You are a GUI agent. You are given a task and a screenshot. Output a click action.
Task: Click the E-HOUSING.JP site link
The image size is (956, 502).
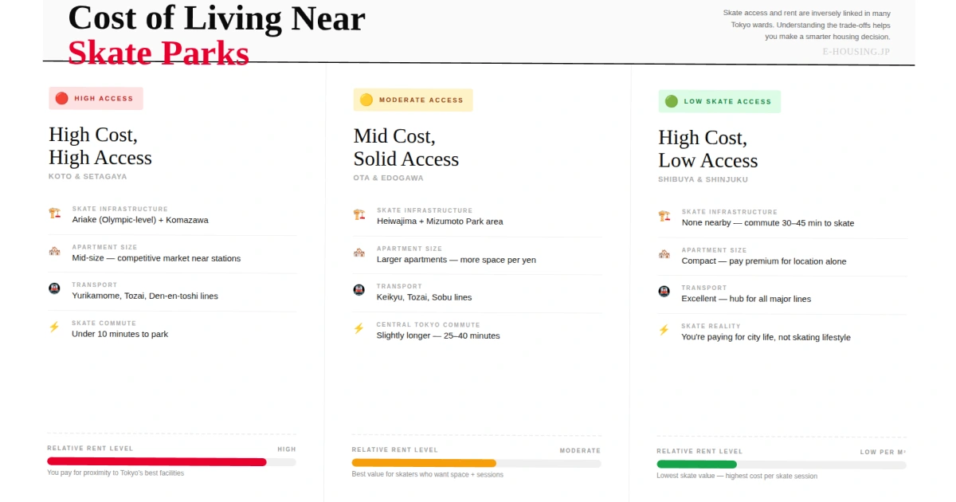856,52
